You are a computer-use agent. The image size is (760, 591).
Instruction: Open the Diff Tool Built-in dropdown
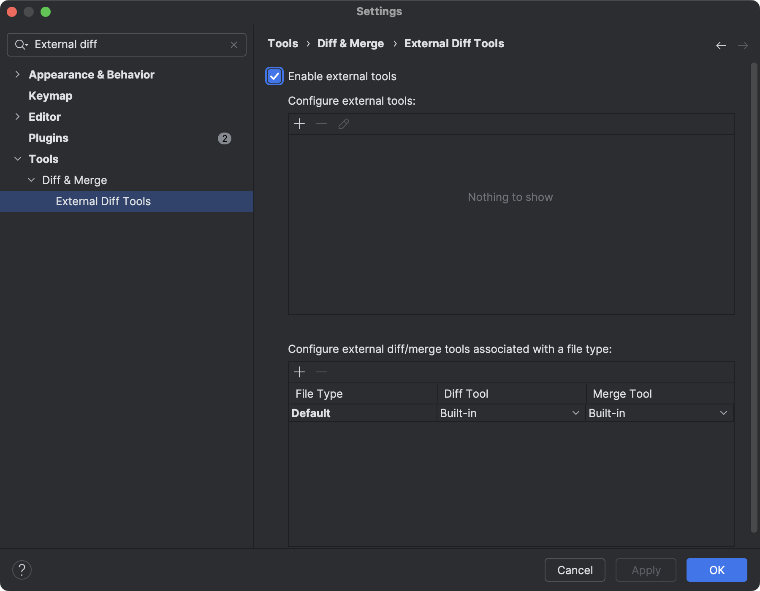point(575,413)
